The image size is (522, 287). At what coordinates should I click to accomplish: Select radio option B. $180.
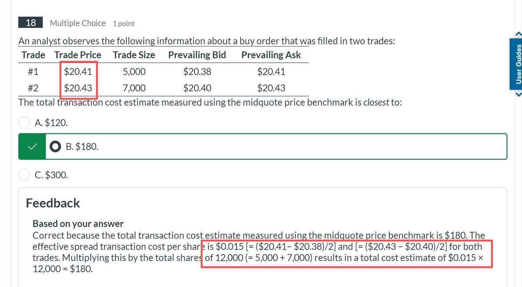pos(55,147)
